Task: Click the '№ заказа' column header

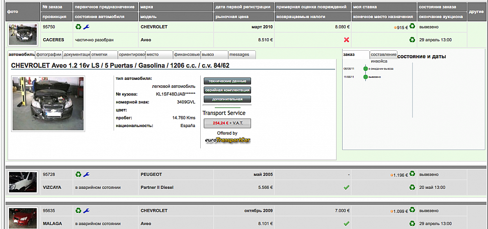Action: click(56, 7)
